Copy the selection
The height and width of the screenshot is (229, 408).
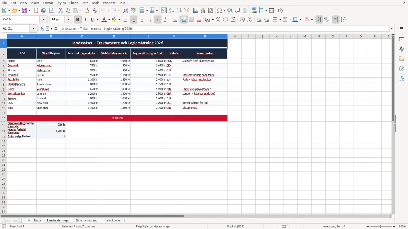pos(68,11)
